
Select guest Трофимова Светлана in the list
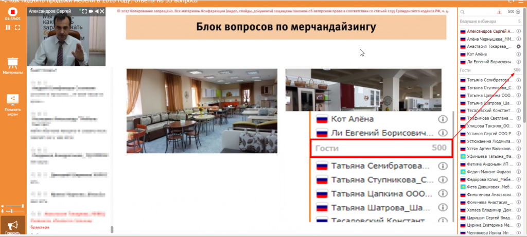[490, 118]
